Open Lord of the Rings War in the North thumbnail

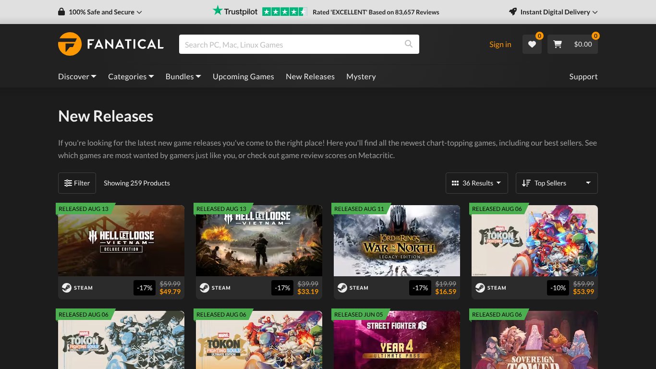pyautogui.click(x=397, y=241)
